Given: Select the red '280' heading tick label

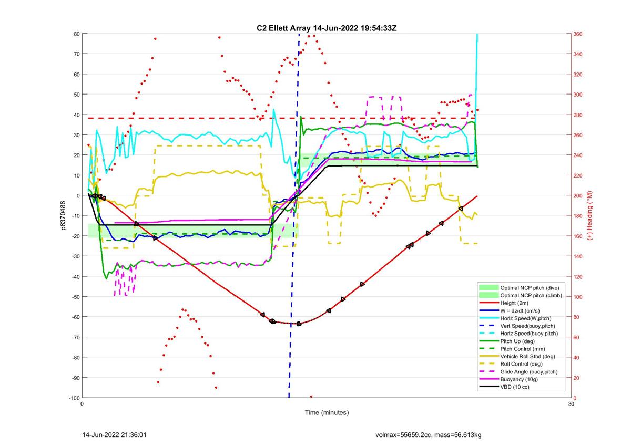Looking at the screenshot, I should pos(579,115).
